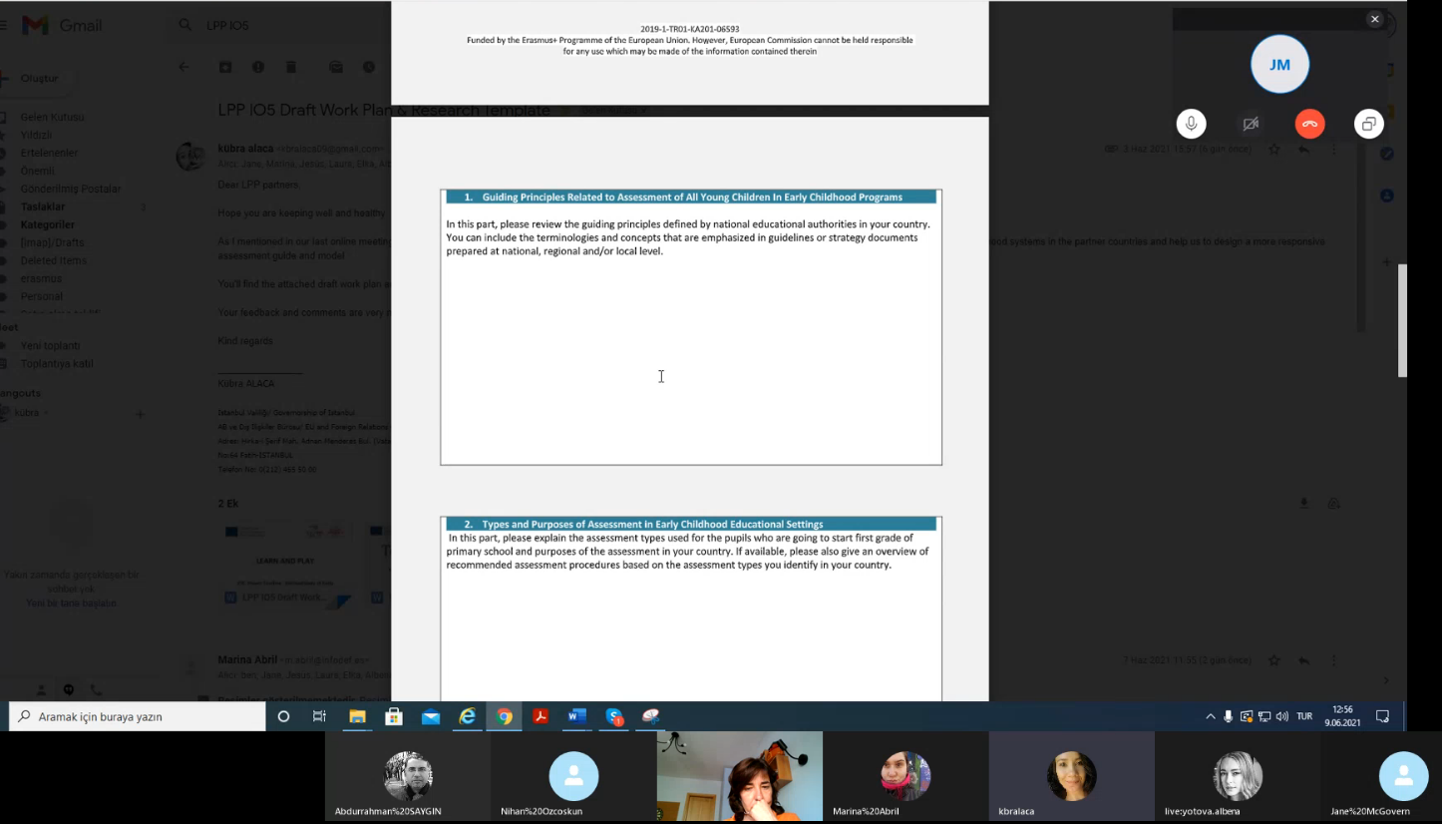Click the back arrow in Gmail toolbar
This screenshot has width=1442, height=824.
(183, 67)
